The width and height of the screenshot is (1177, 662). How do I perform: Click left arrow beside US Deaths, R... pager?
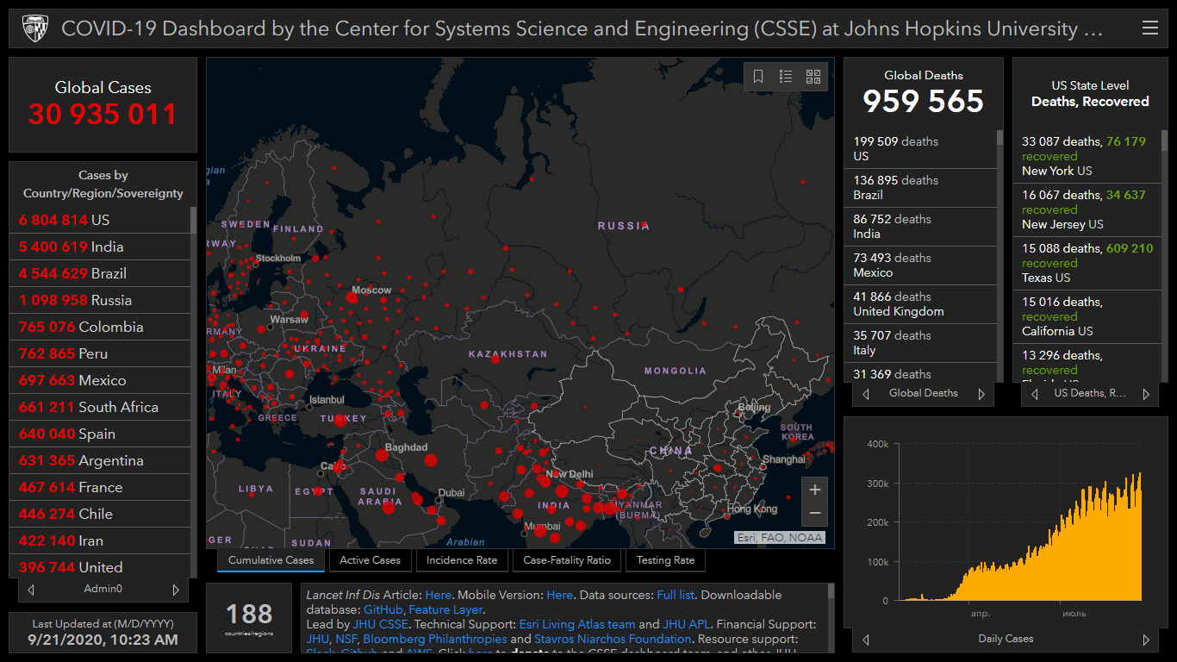point(1035,394)
